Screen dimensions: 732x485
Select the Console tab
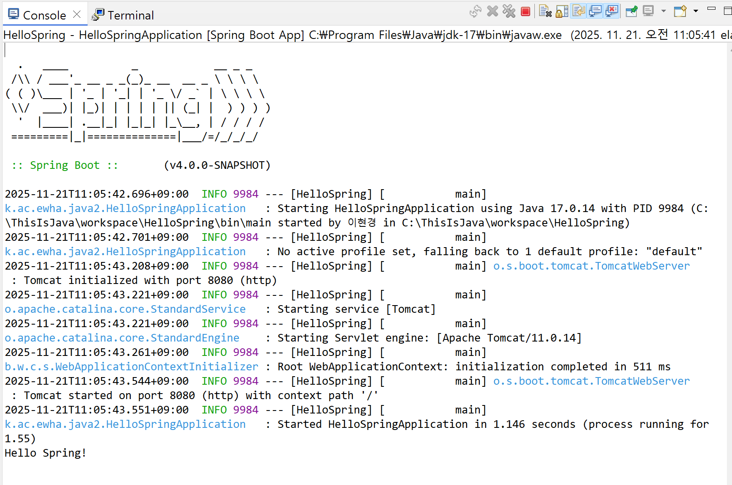(44, 15)
